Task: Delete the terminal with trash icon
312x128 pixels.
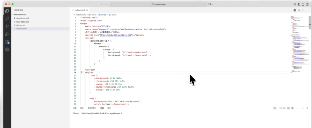Action: tap(292, 108)
